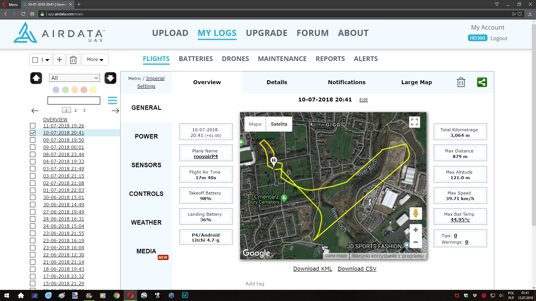Download the KML file
536x301 pixels.
[x=313, y=269]
